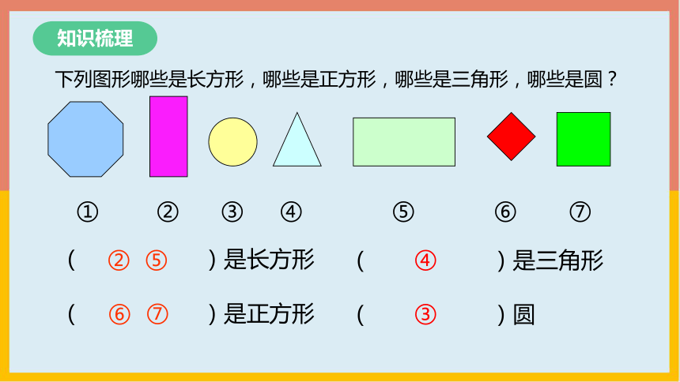Click black circled number ⑦ under the square
This screenshot has height=382, width=680.
tap(580, 212)
